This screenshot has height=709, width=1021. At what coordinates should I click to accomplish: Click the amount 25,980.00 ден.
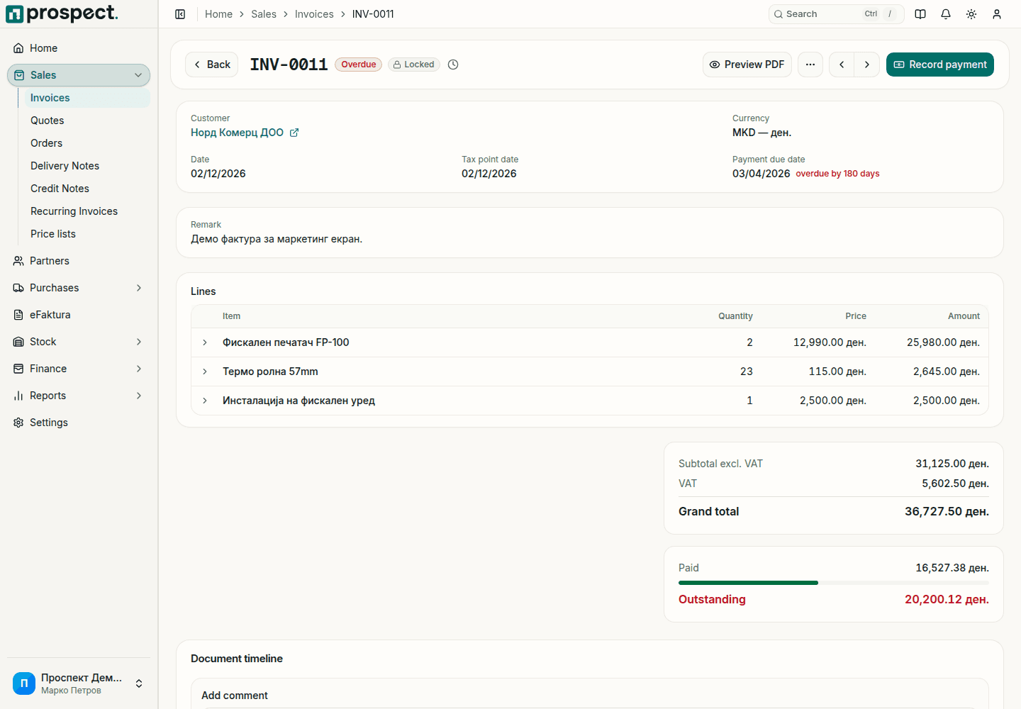click(943, 342)
